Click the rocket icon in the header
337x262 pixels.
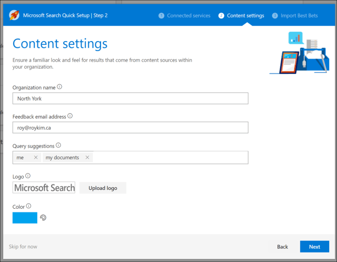point(14,15)
